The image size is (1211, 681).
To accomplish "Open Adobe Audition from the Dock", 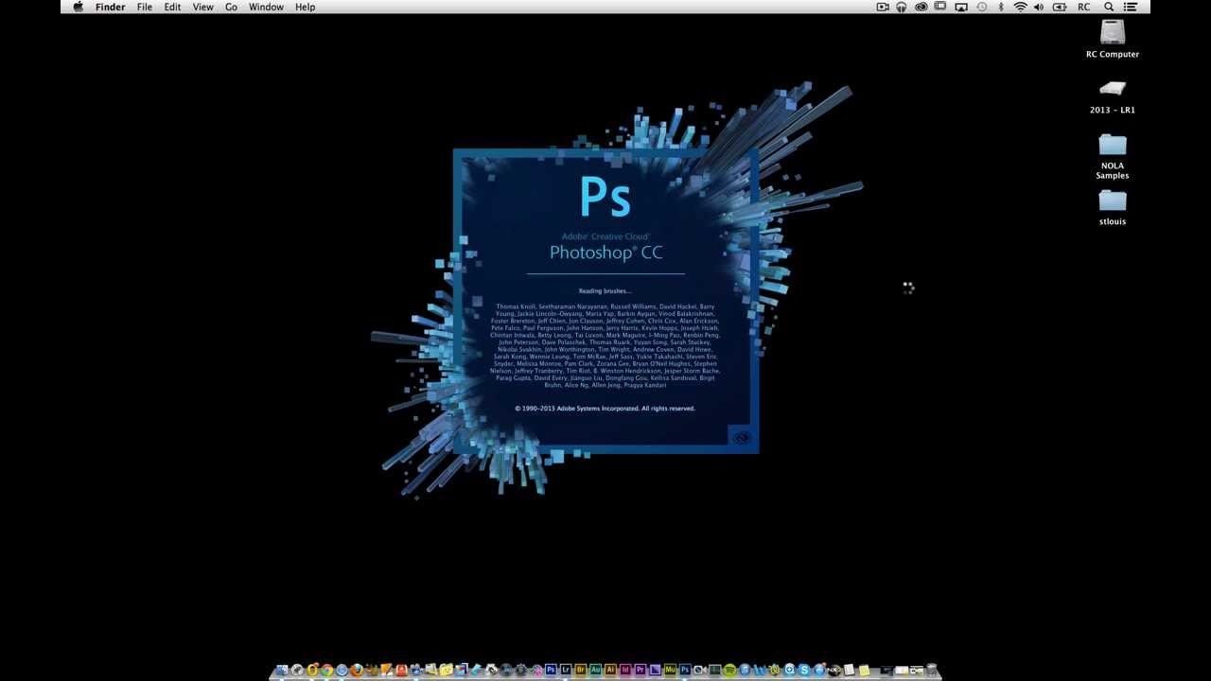I will tap(595, 671).
